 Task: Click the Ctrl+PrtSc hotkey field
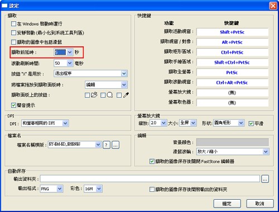233,52
